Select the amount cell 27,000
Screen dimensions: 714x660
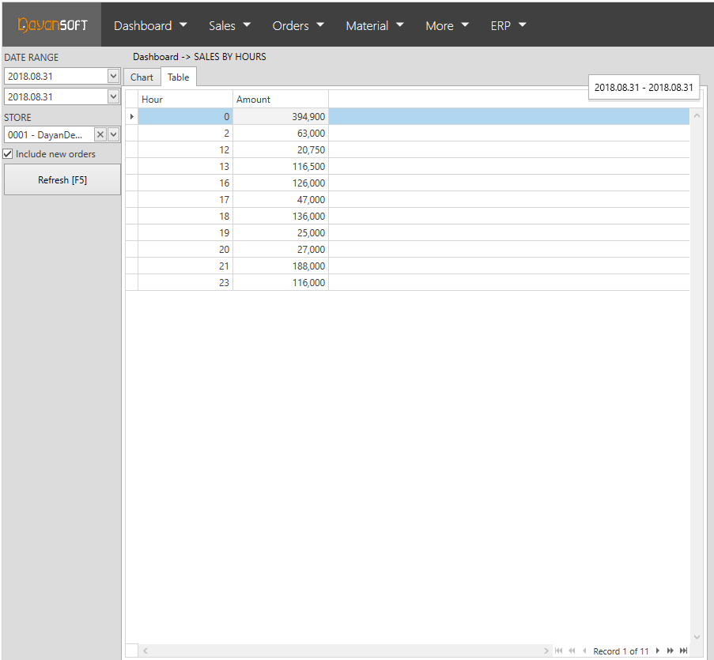(x=281, y=250)
